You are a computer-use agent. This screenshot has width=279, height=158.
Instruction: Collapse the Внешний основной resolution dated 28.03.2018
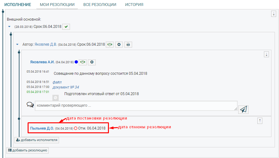[9, 27]
